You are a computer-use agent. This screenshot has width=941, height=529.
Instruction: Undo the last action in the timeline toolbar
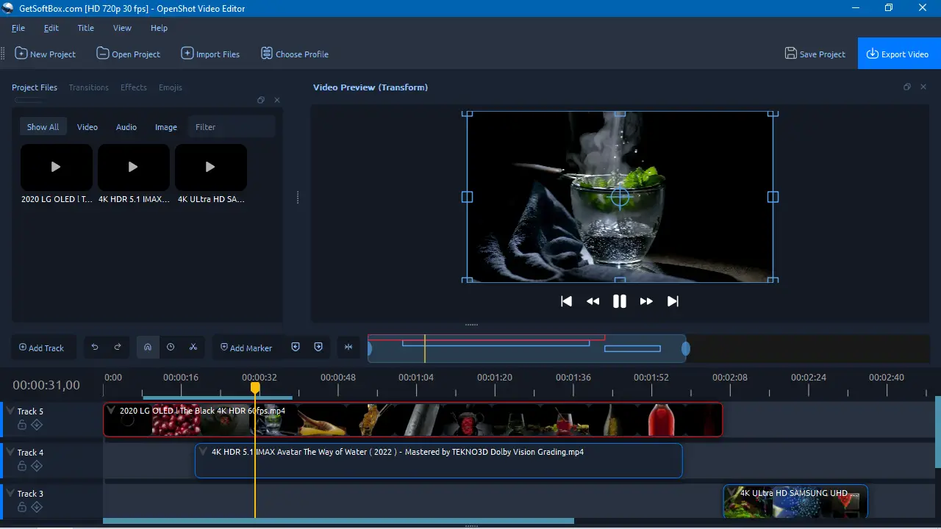(x=95, y=348)
